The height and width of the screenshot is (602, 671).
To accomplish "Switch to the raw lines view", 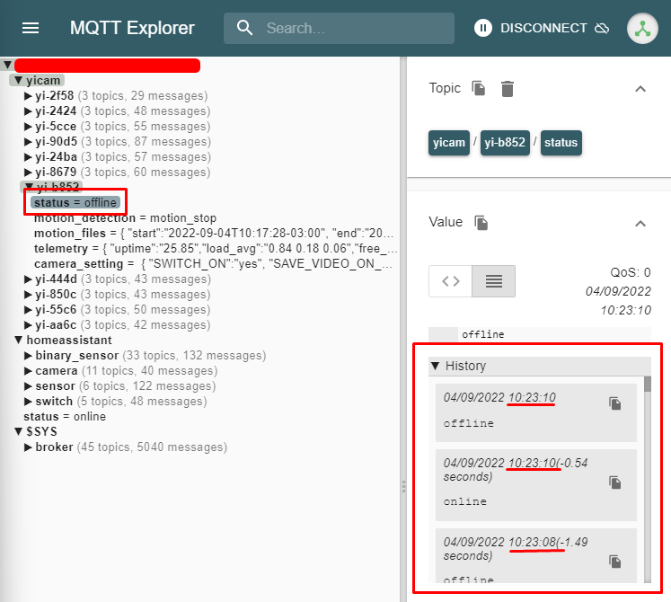I will [494, 281].
